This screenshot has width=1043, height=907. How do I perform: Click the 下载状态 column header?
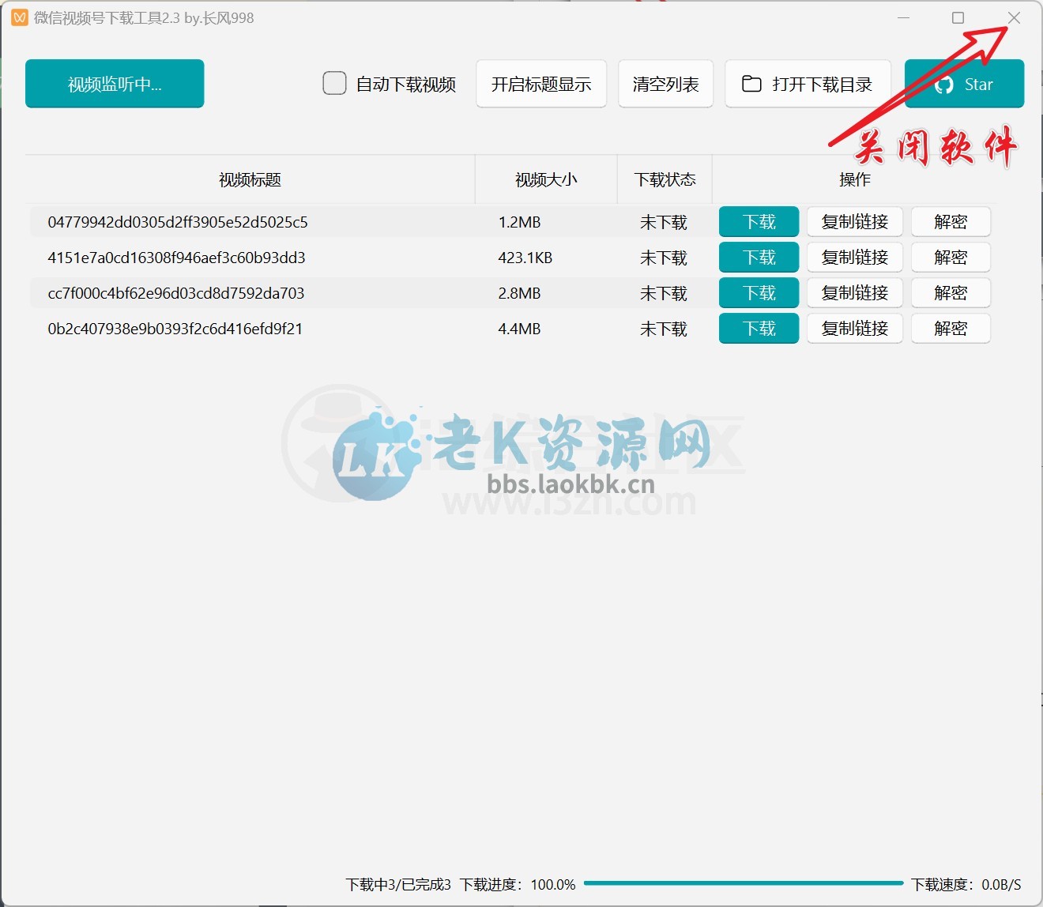[665, 179]
